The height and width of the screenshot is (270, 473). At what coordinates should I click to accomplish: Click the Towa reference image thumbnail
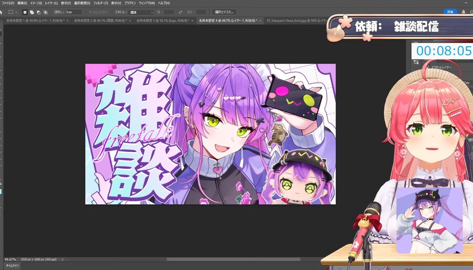(429, 220)
